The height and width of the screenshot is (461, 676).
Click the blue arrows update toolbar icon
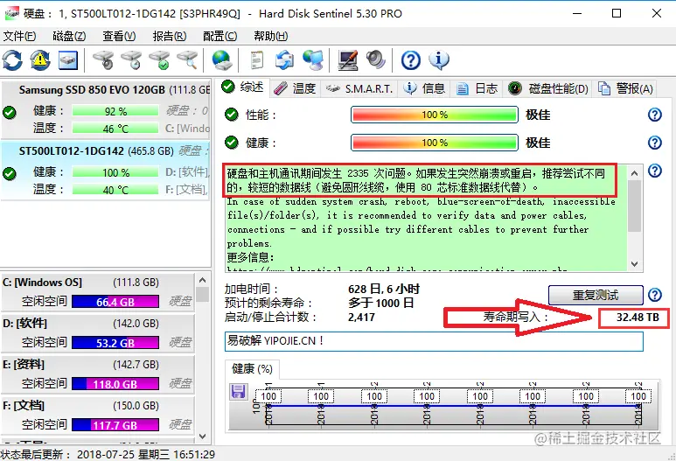point(284,60)
